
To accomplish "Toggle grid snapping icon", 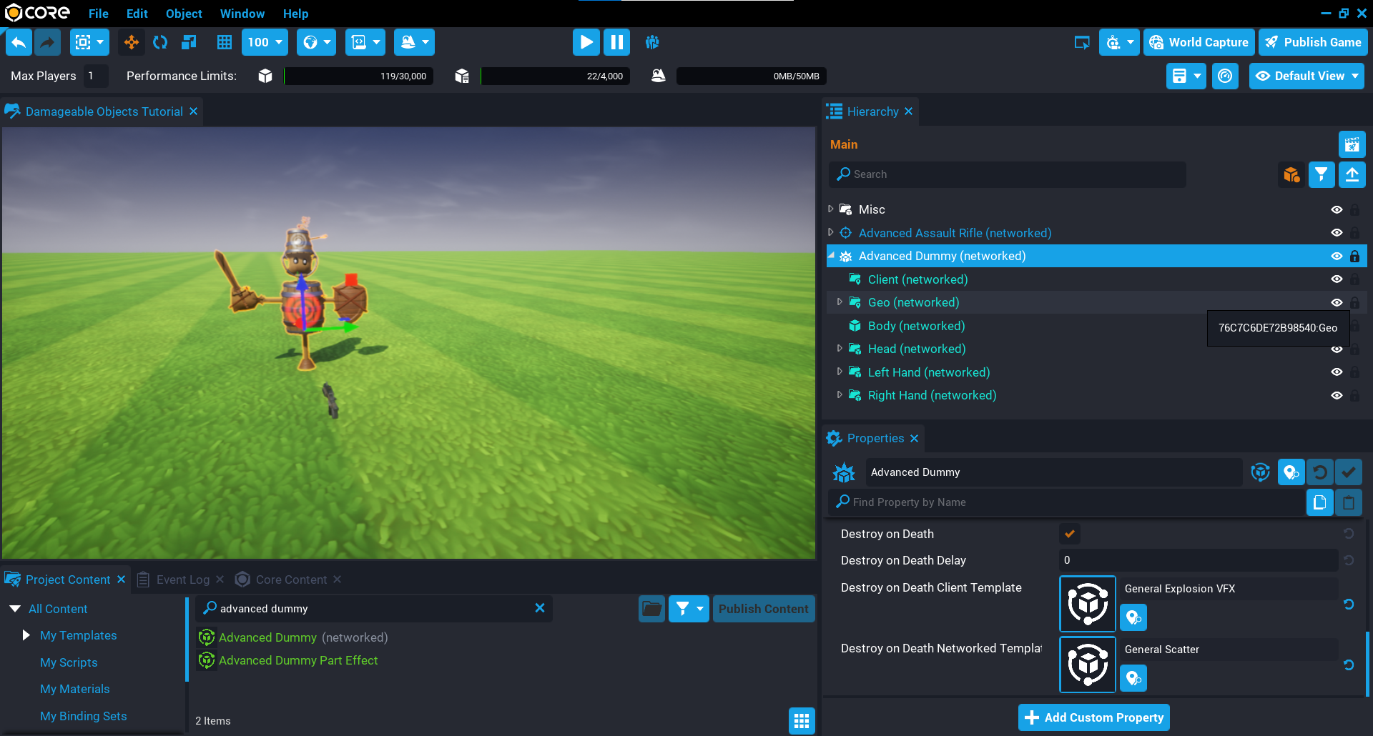I will tap(225, 42).
